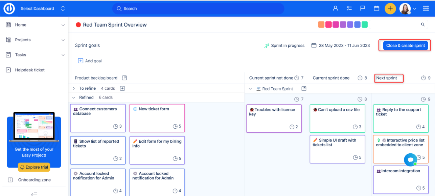435x196 pixels.
Task: Collapse the sidebar with the arrow icon
Action: click(x=34, y=194)
